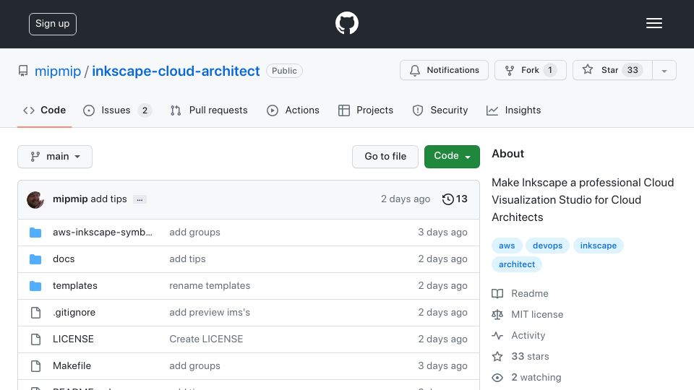Click the repository book icon beside mipmip
The width and height of the screenshot is (694, 390).
click(x=23, y=71)
